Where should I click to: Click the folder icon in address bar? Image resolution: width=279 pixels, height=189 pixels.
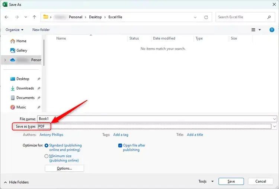click(46, 17)
